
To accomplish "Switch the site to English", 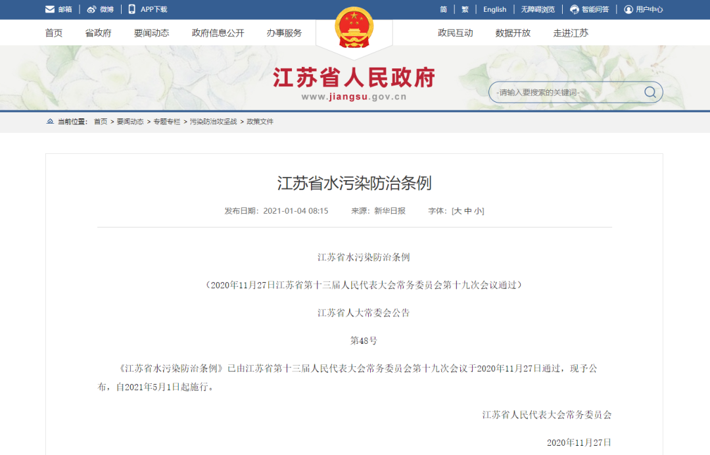I will 494,9.
